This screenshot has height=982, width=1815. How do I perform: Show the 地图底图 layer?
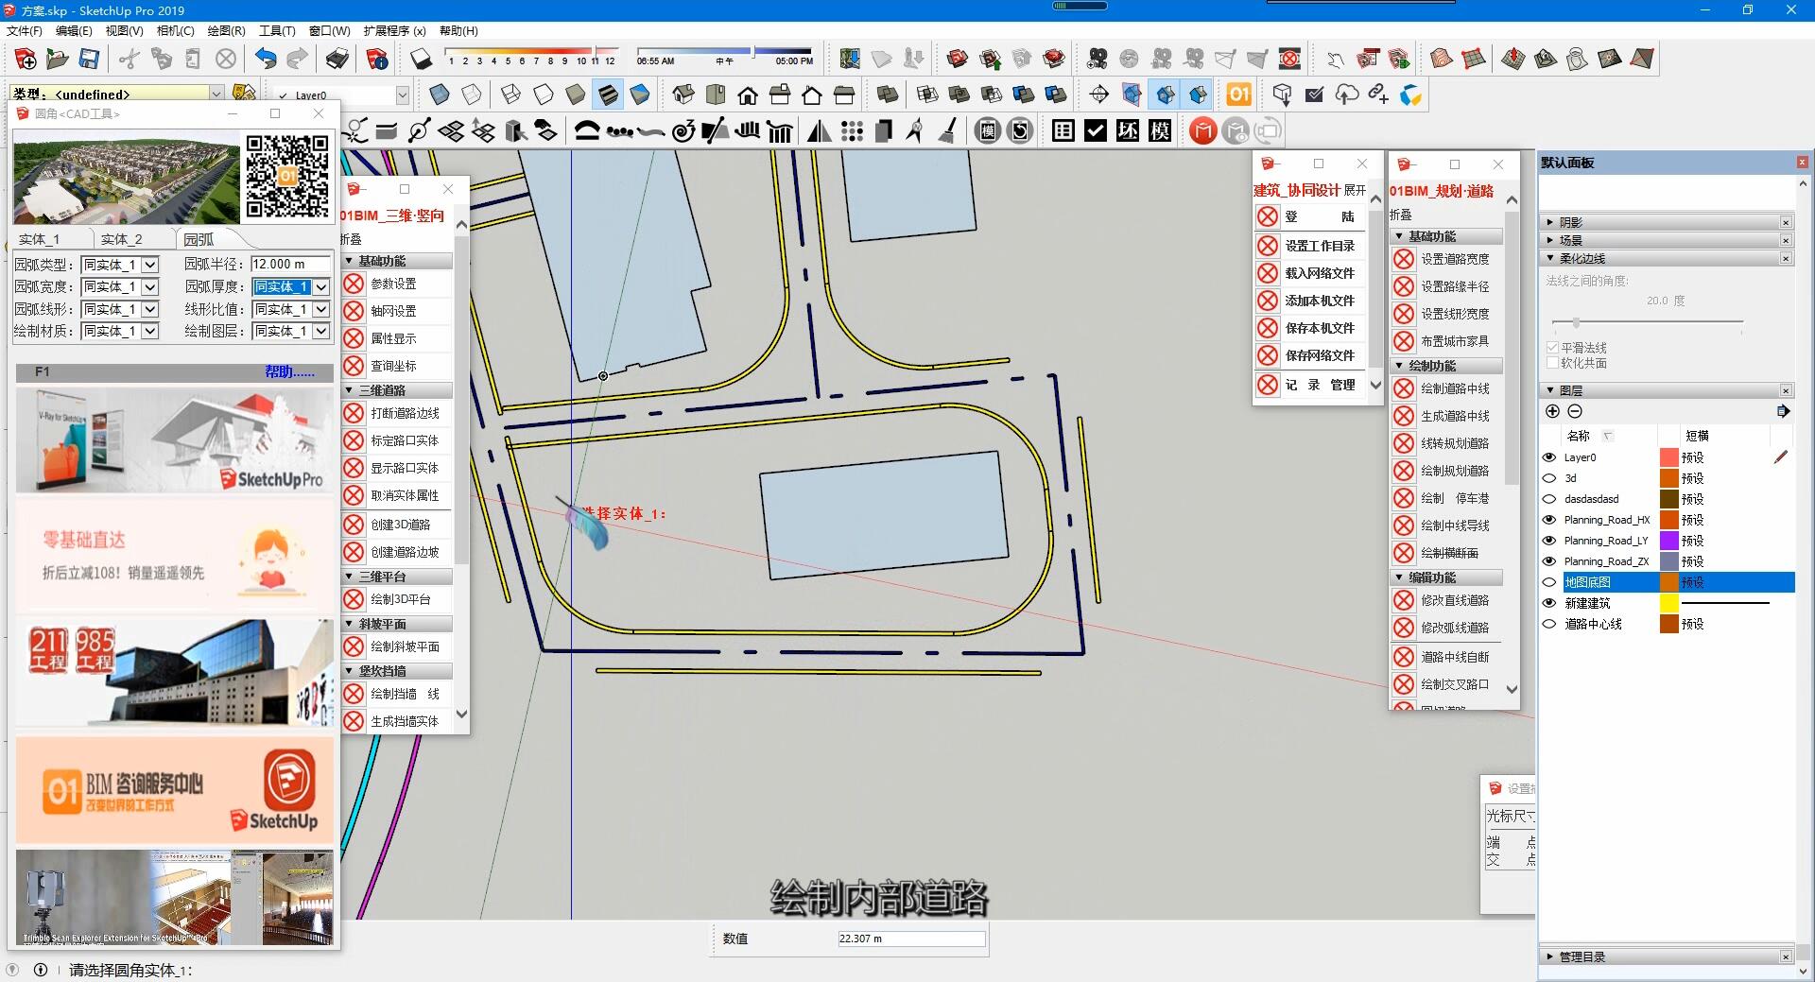1549,582
